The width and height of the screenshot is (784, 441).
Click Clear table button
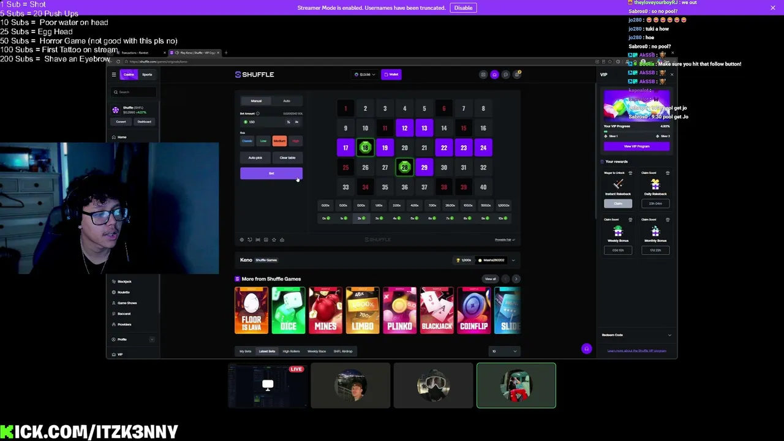[287, 158]
